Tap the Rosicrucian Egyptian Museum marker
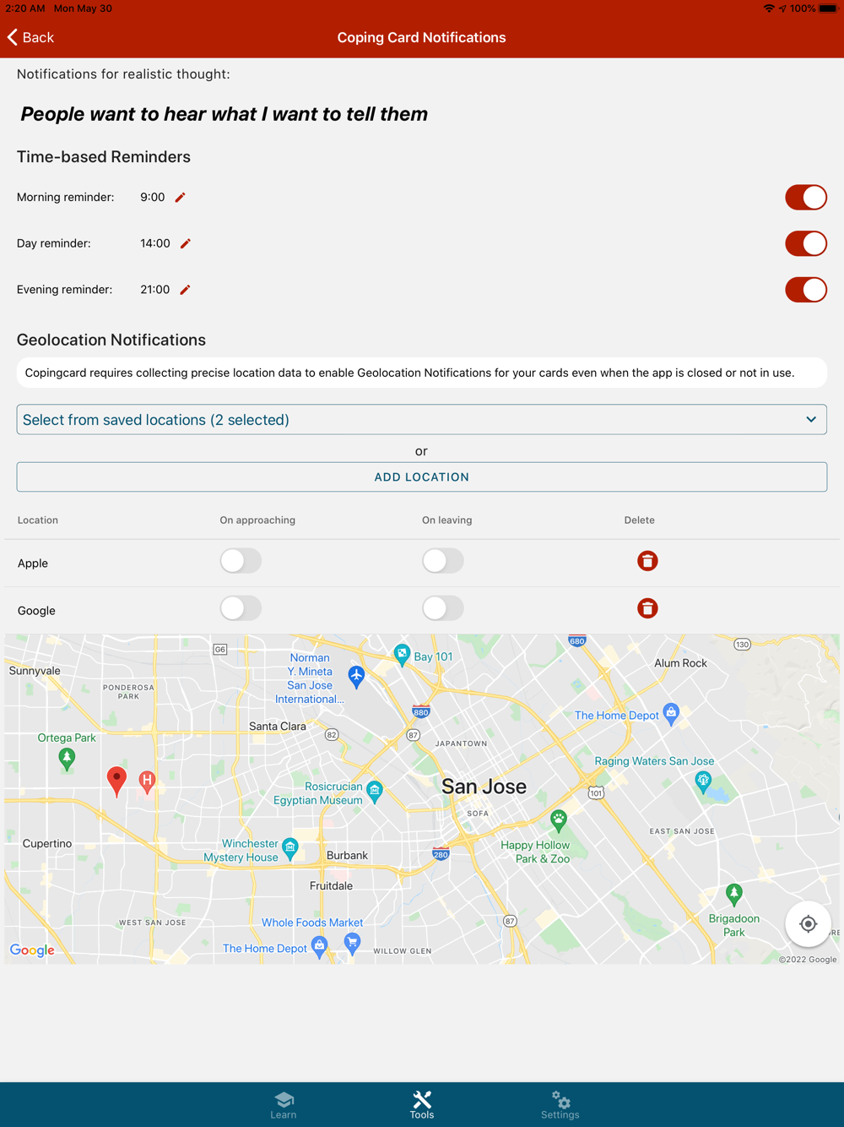The height and width of the screenshot is (1127, 844). tap(375, 792)
